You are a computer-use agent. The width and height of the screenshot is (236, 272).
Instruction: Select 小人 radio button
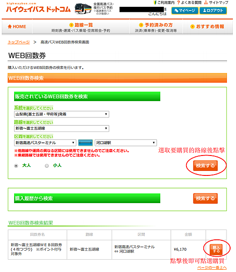(47, 166)
